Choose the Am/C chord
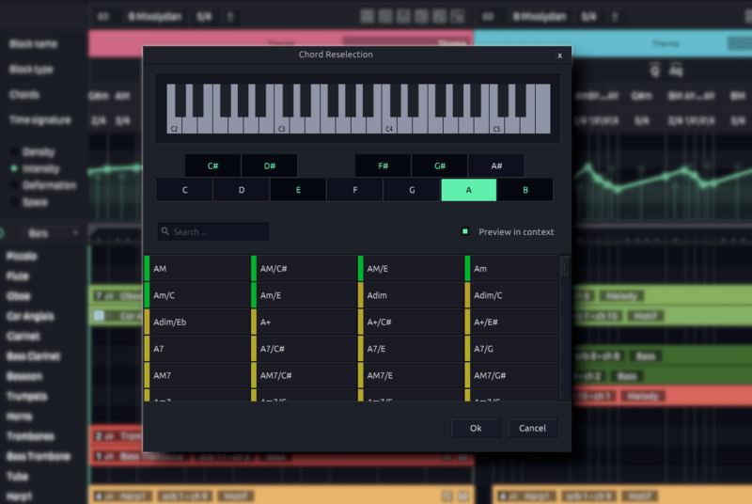 click(197, 295)
